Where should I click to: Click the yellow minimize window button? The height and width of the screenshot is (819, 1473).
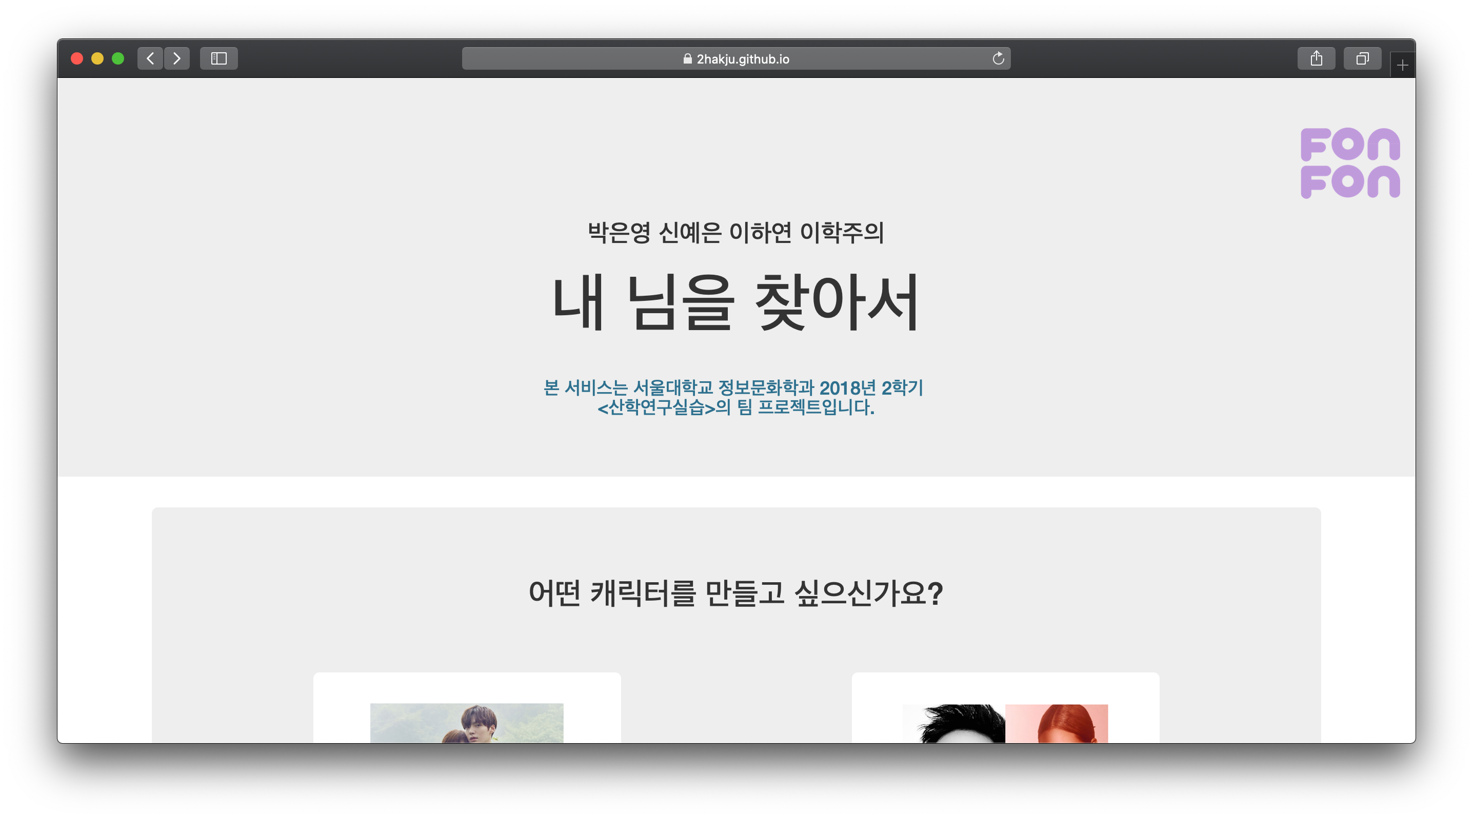(x=97, y=58)
